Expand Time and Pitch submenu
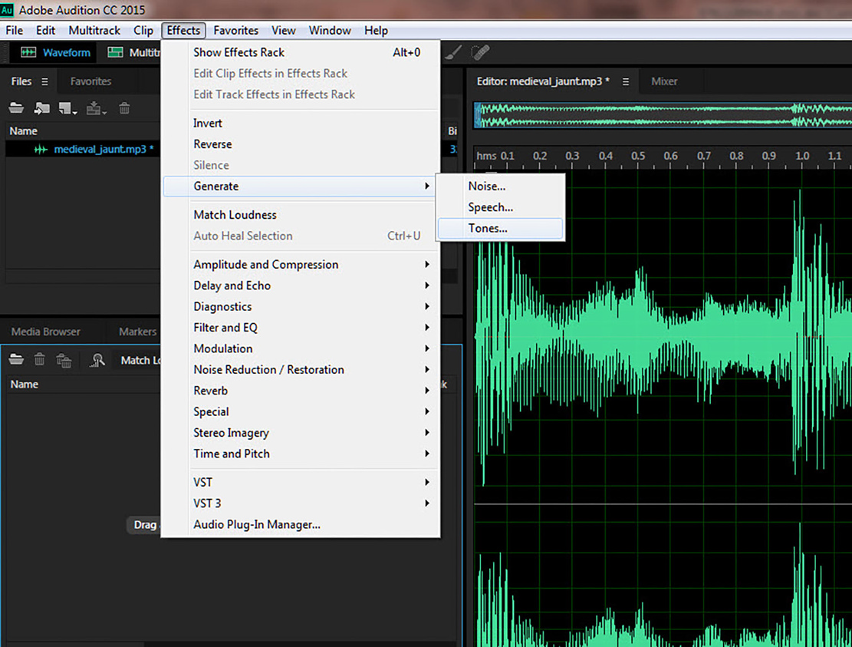The width and height of the screenshot is (852, 647). 301,454
